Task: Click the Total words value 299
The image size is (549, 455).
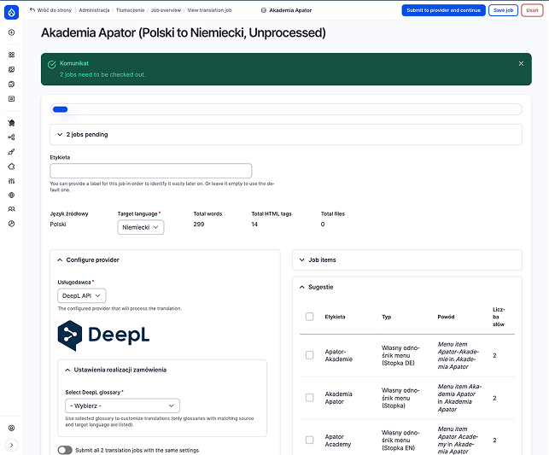Action: point(199,224)
